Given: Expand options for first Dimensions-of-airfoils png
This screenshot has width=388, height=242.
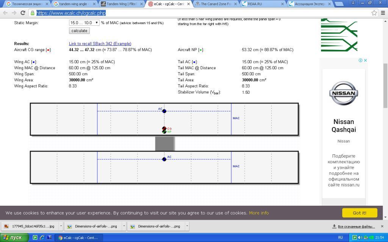Looking at the screenshot, I should click(x=124, y=226).
